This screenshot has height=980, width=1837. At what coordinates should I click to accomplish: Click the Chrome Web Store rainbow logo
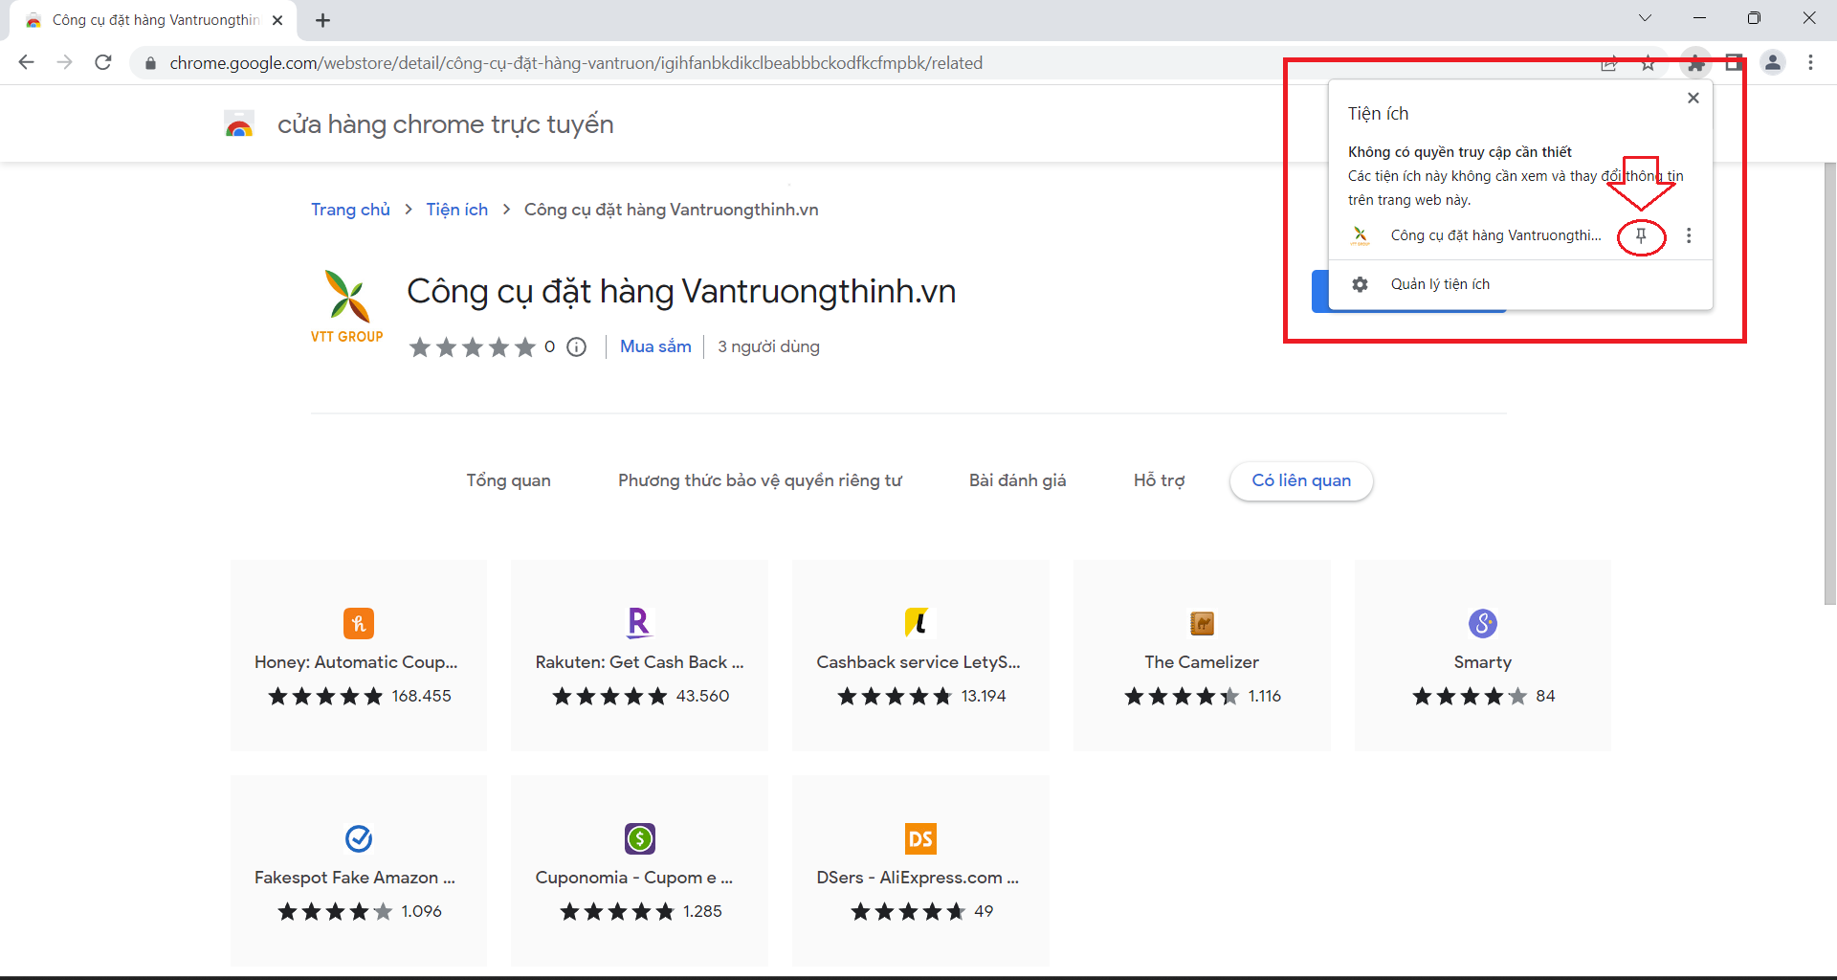coord(238,124)
